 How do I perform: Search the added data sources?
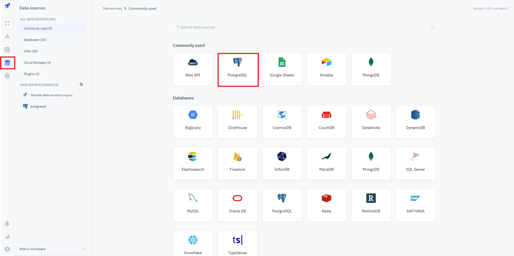[81, 85]
